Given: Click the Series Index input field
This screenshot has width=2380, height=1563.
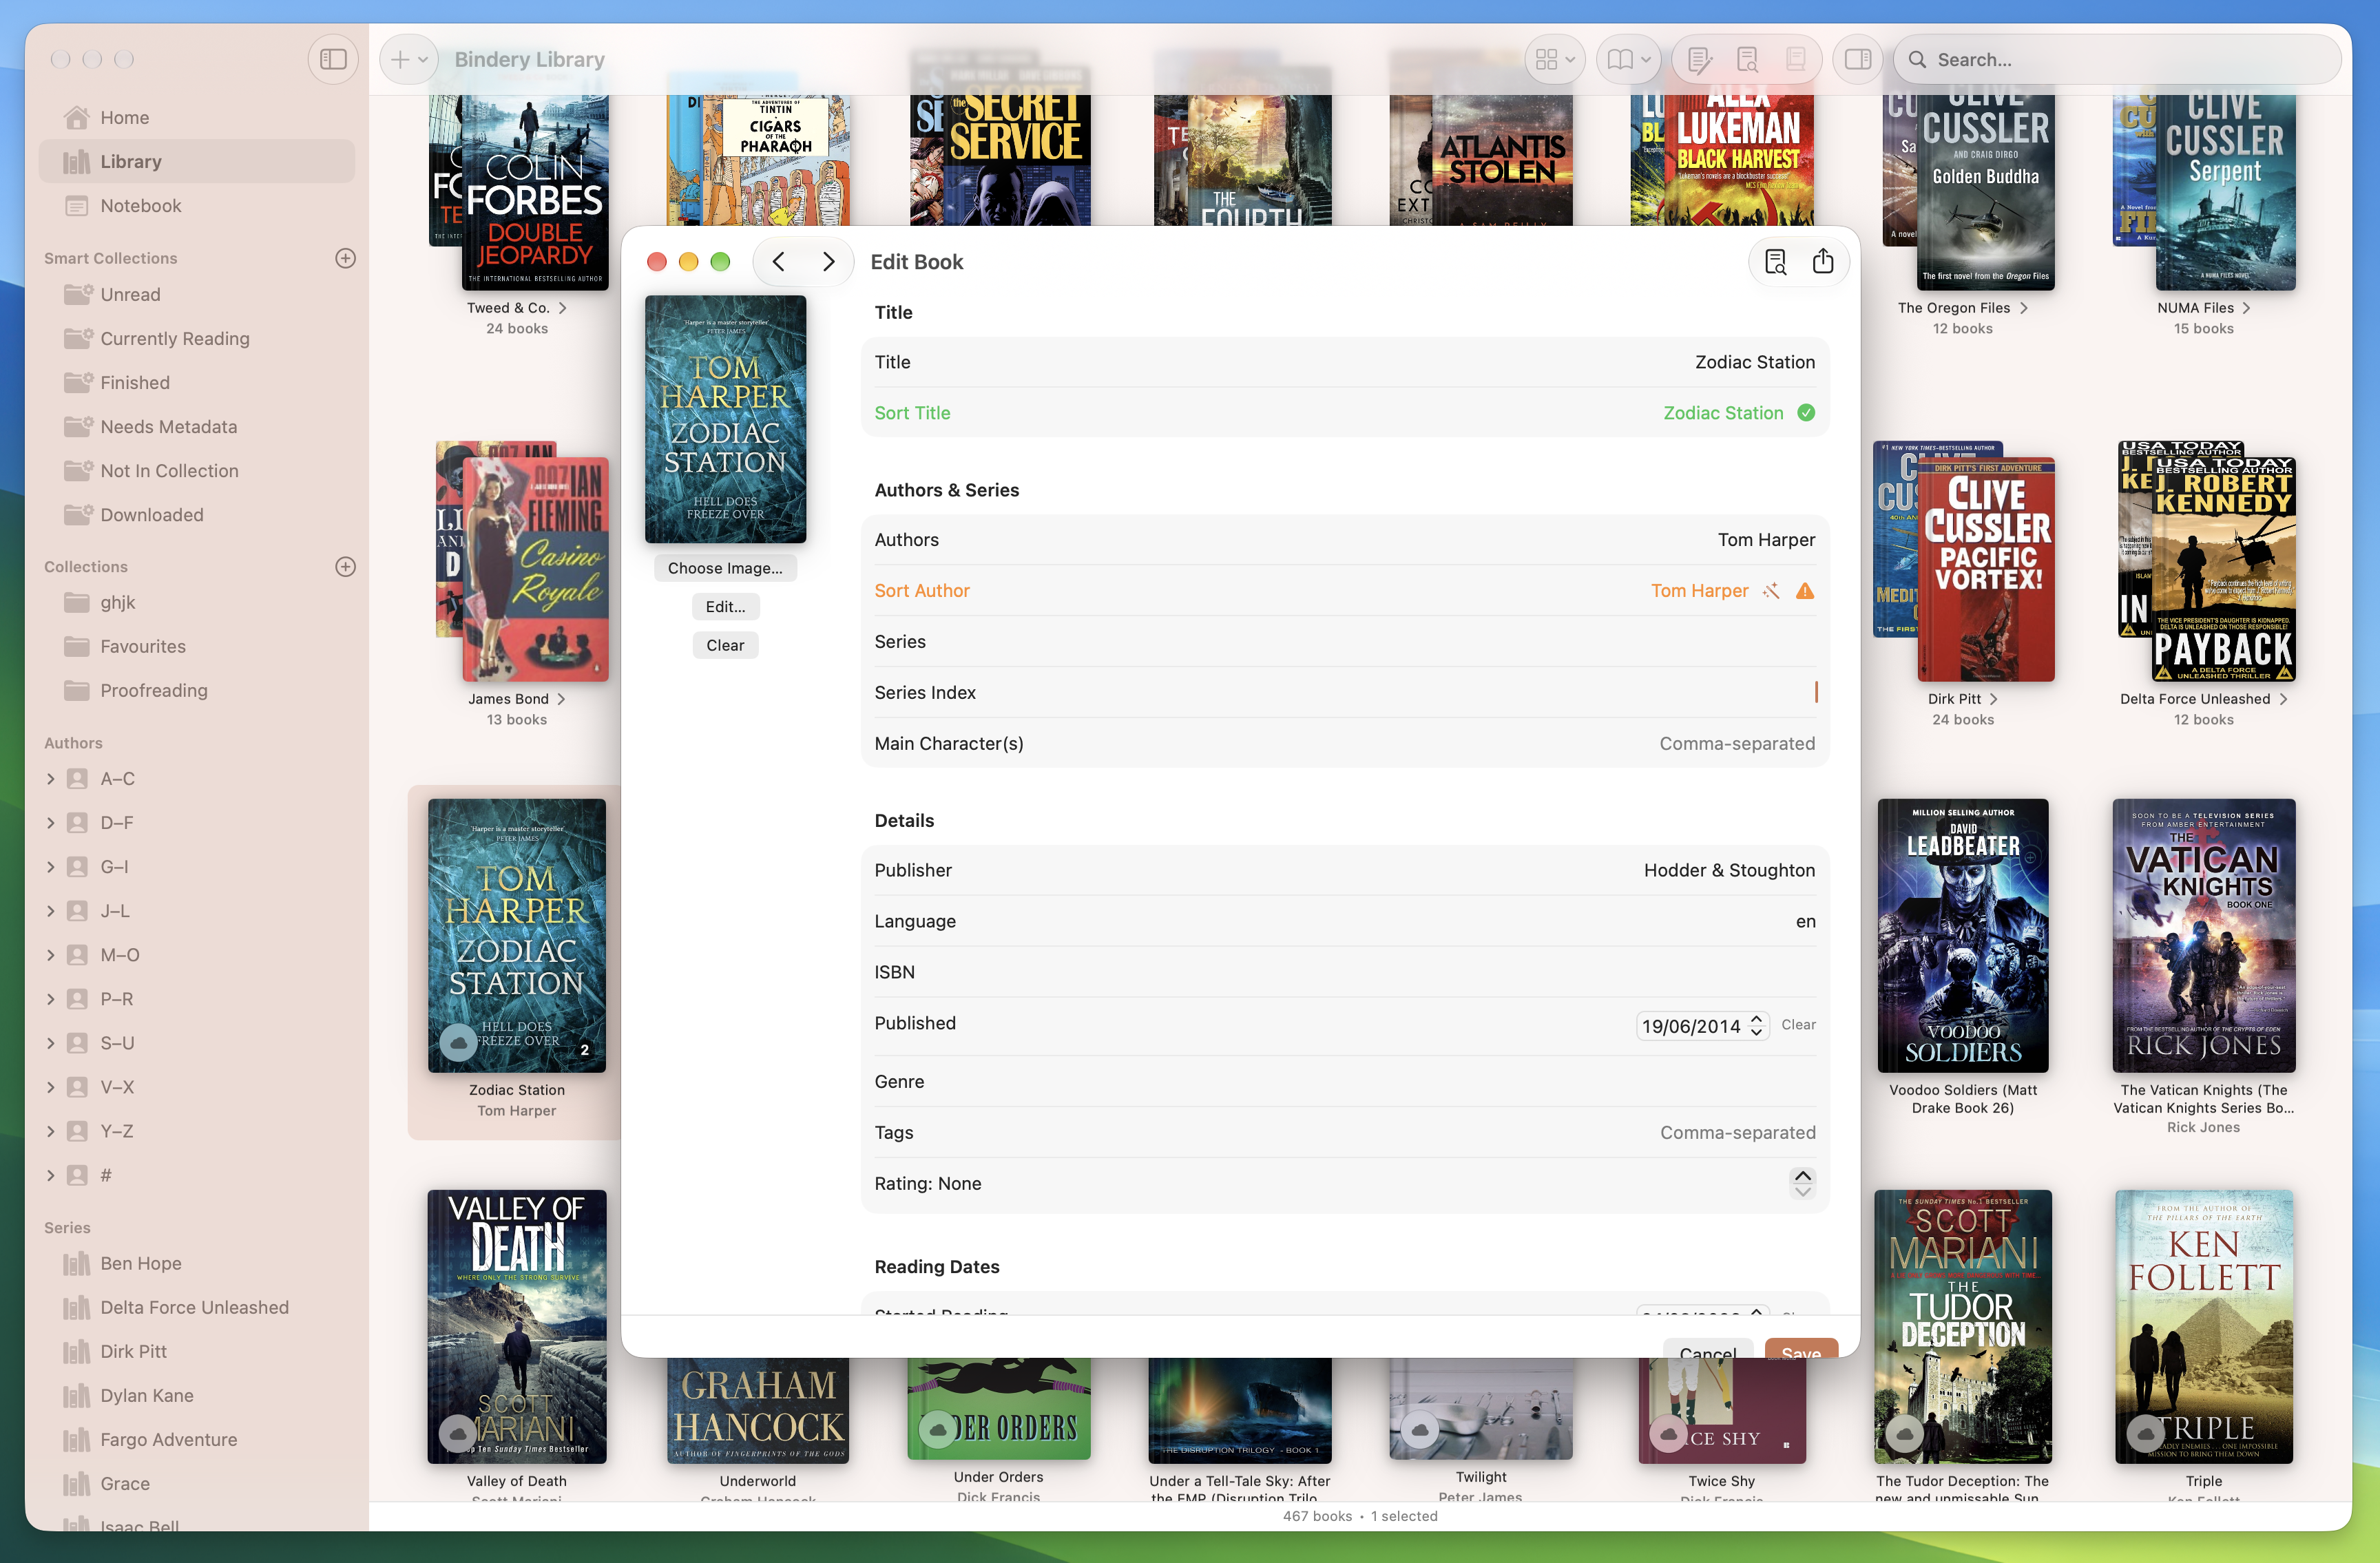Looking at the screenshot, I should coord(1345,692).
